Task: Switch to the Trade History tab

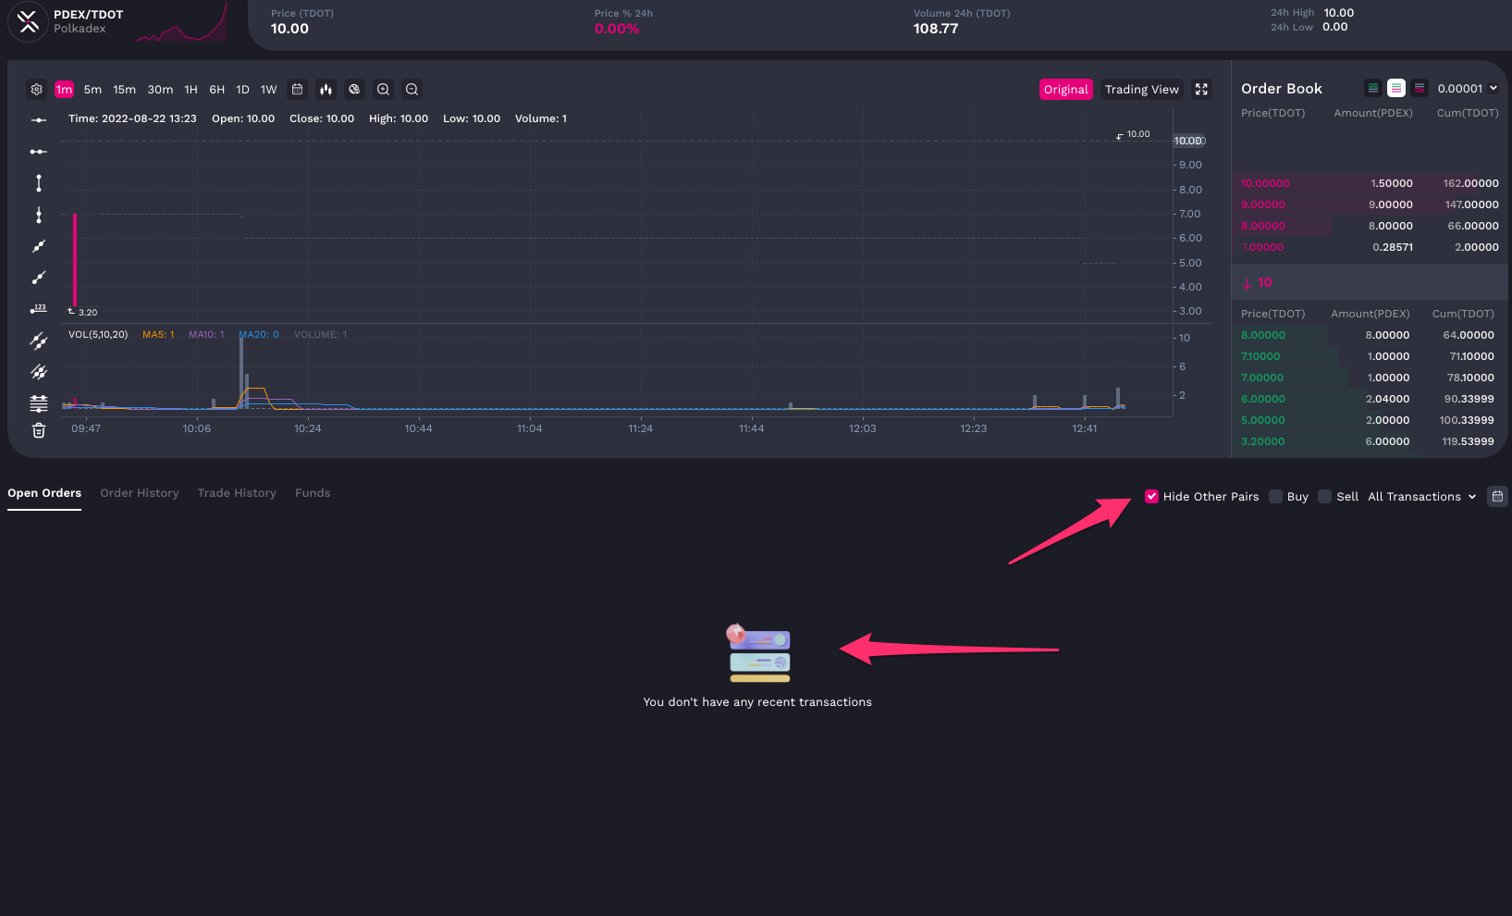Action: 237,492
